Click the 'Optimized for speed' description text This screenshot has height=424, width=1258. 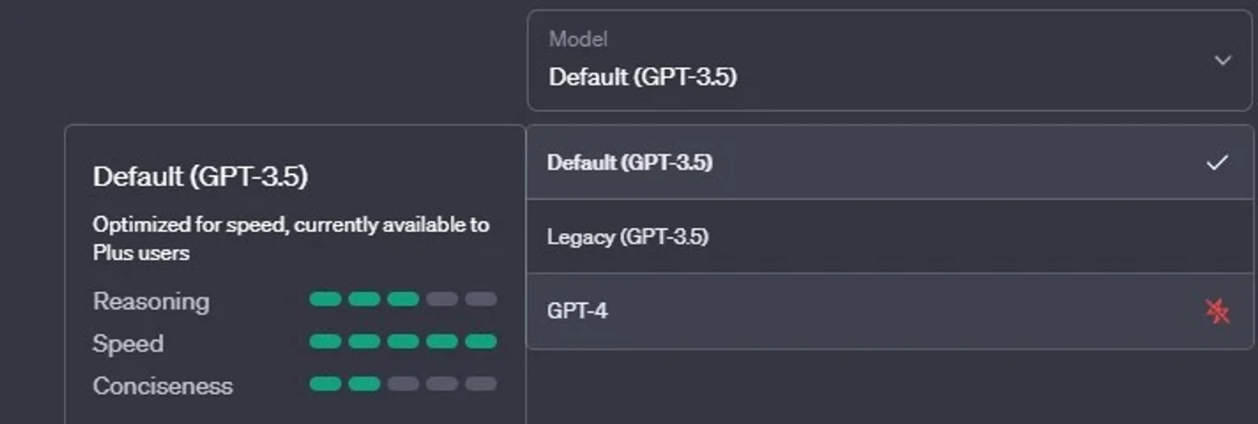(x=291, y=239)
